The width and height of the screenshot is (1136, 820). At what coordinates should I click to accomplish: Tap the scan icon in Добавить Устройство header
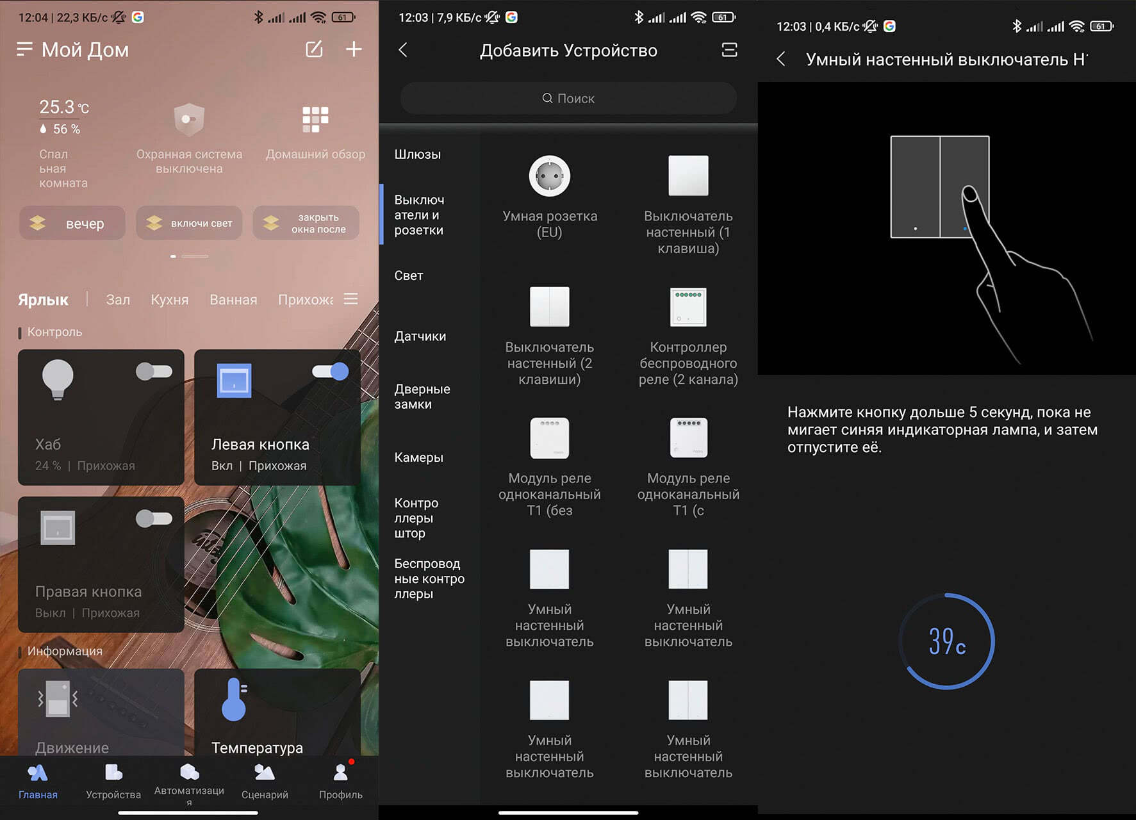click(x=729, y=50)
